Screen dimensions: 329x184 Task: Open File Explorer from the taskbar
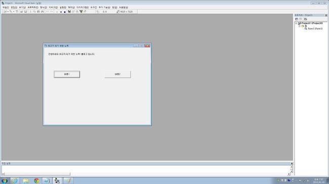26,180
